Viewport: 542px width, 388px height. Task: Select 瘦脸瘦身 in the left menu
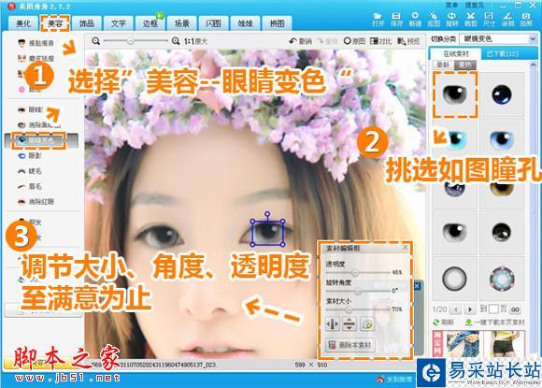click(36, 43)
